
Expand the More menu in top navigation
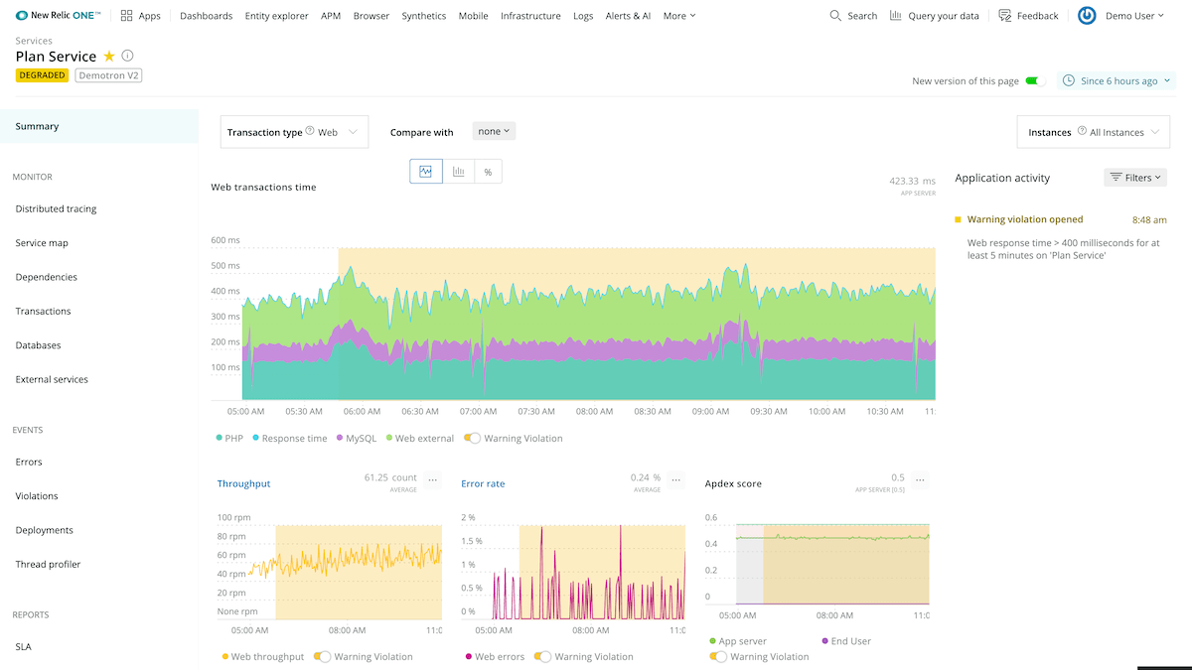pyautogui.click(x=679, y=16)
